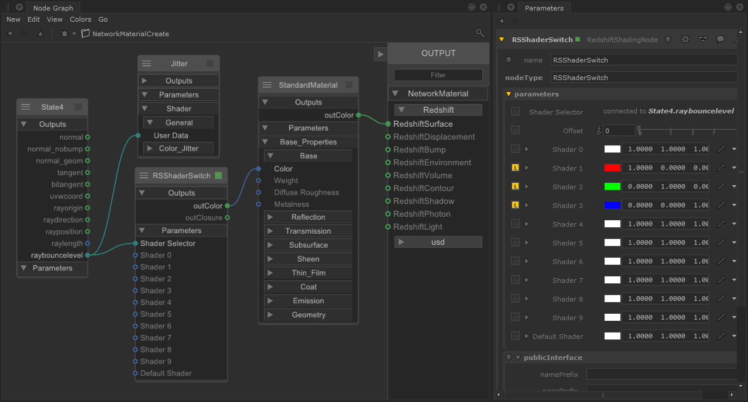Open the gear settings menu for RSShaderSwitch

point(685,40)
